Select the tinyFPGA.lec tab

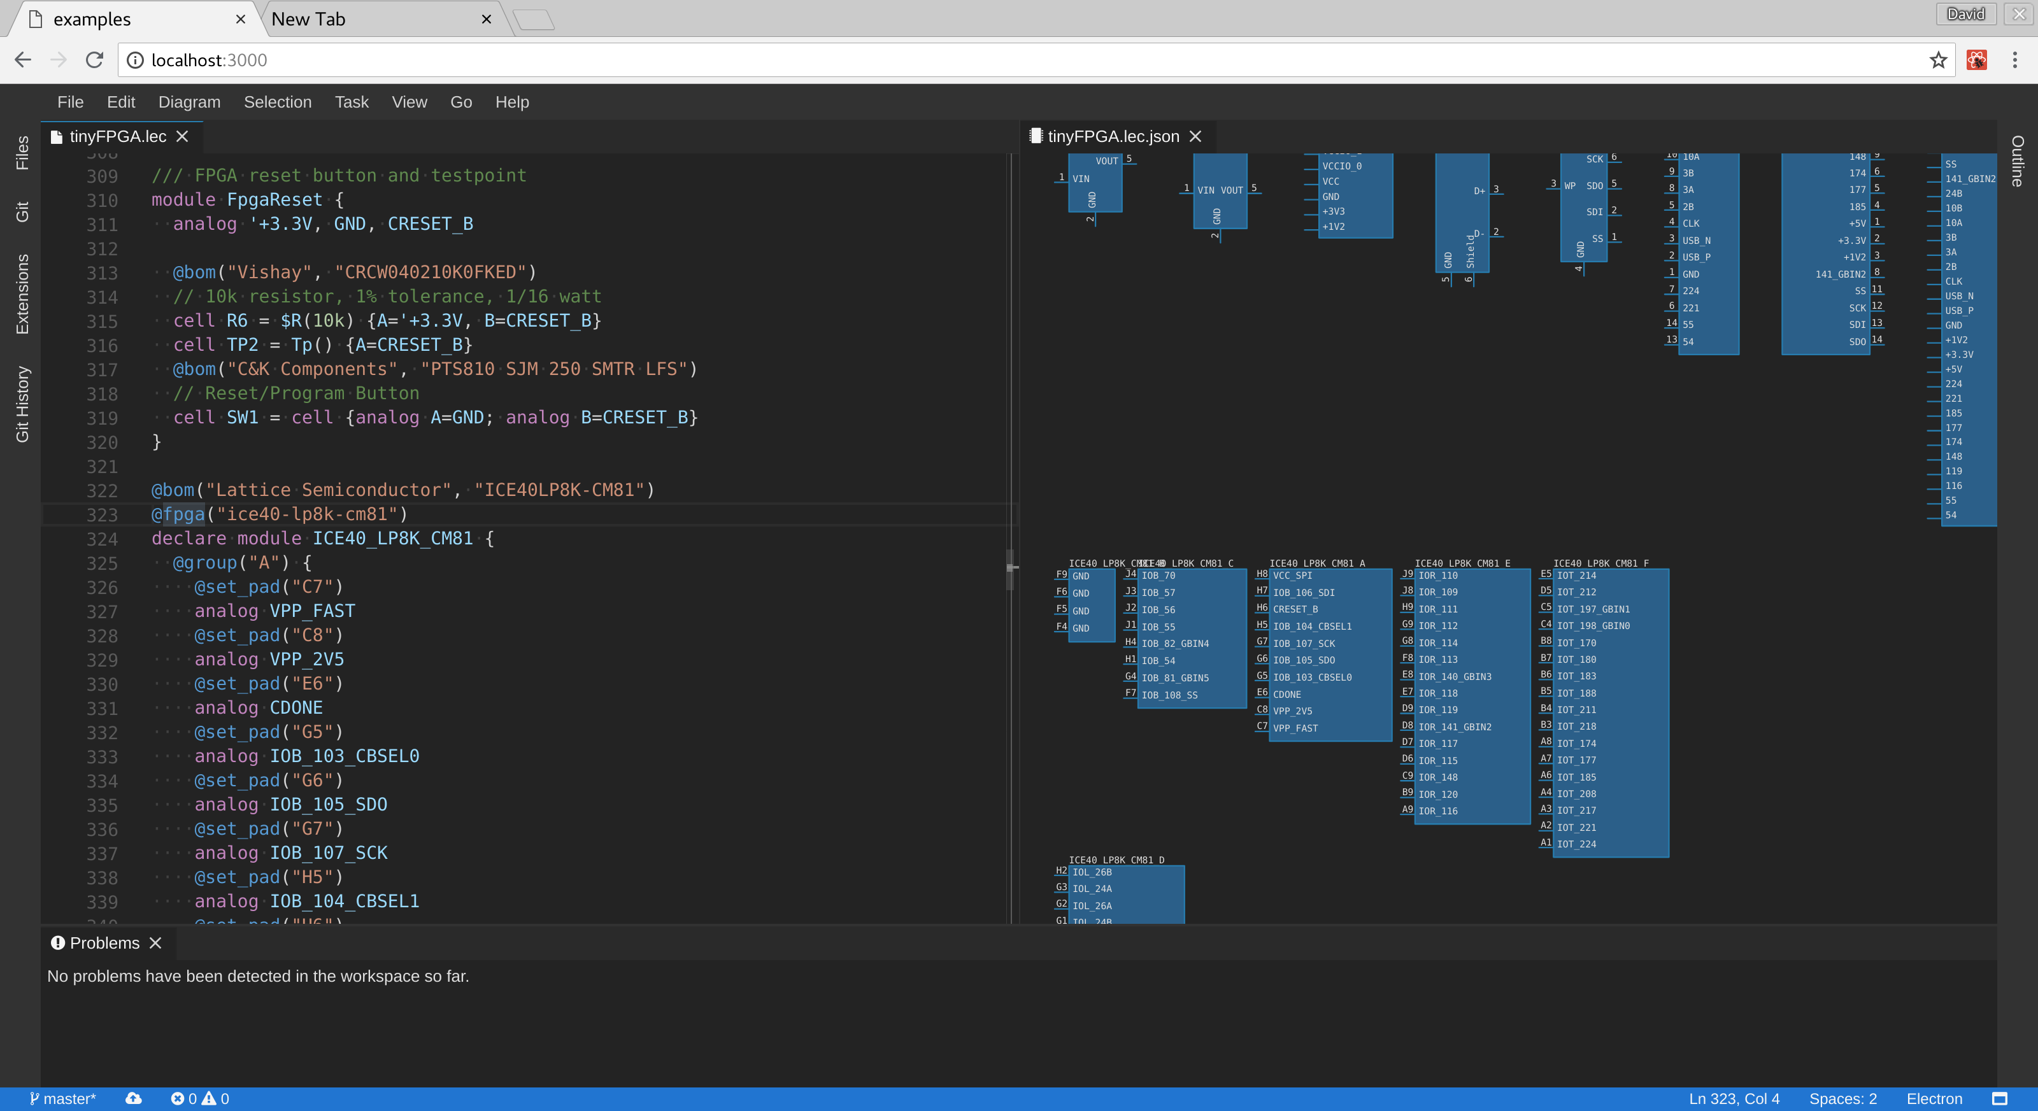point(117,136)
